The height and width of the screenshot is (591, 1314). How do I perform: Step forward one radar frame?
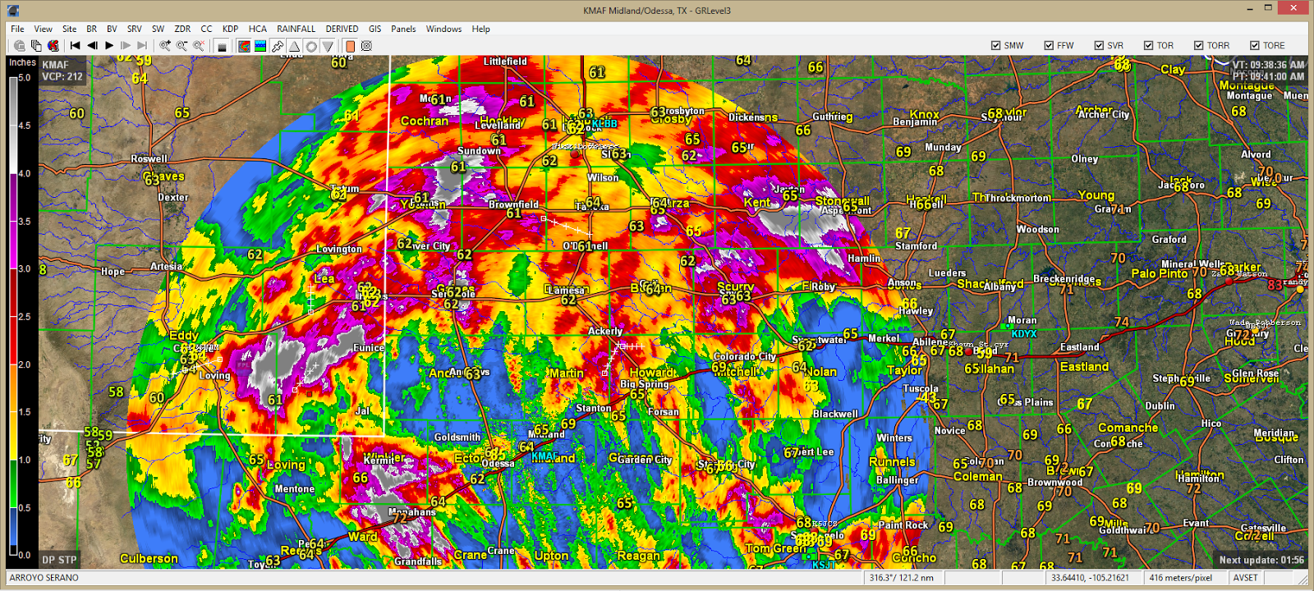[126, 46]
